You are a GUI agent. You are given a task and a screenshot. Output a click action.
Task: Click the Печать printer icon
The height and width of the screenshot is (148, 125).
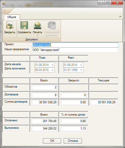pos(38,25)
